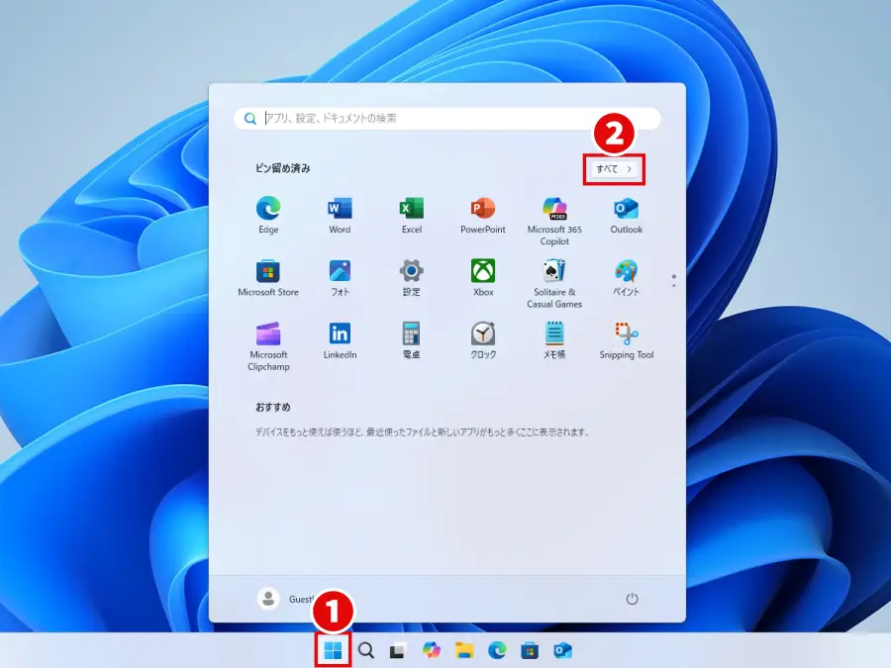Screen dimensions: 891x668
Task: Focus the Start menu search box
Action: click(447, 118)
